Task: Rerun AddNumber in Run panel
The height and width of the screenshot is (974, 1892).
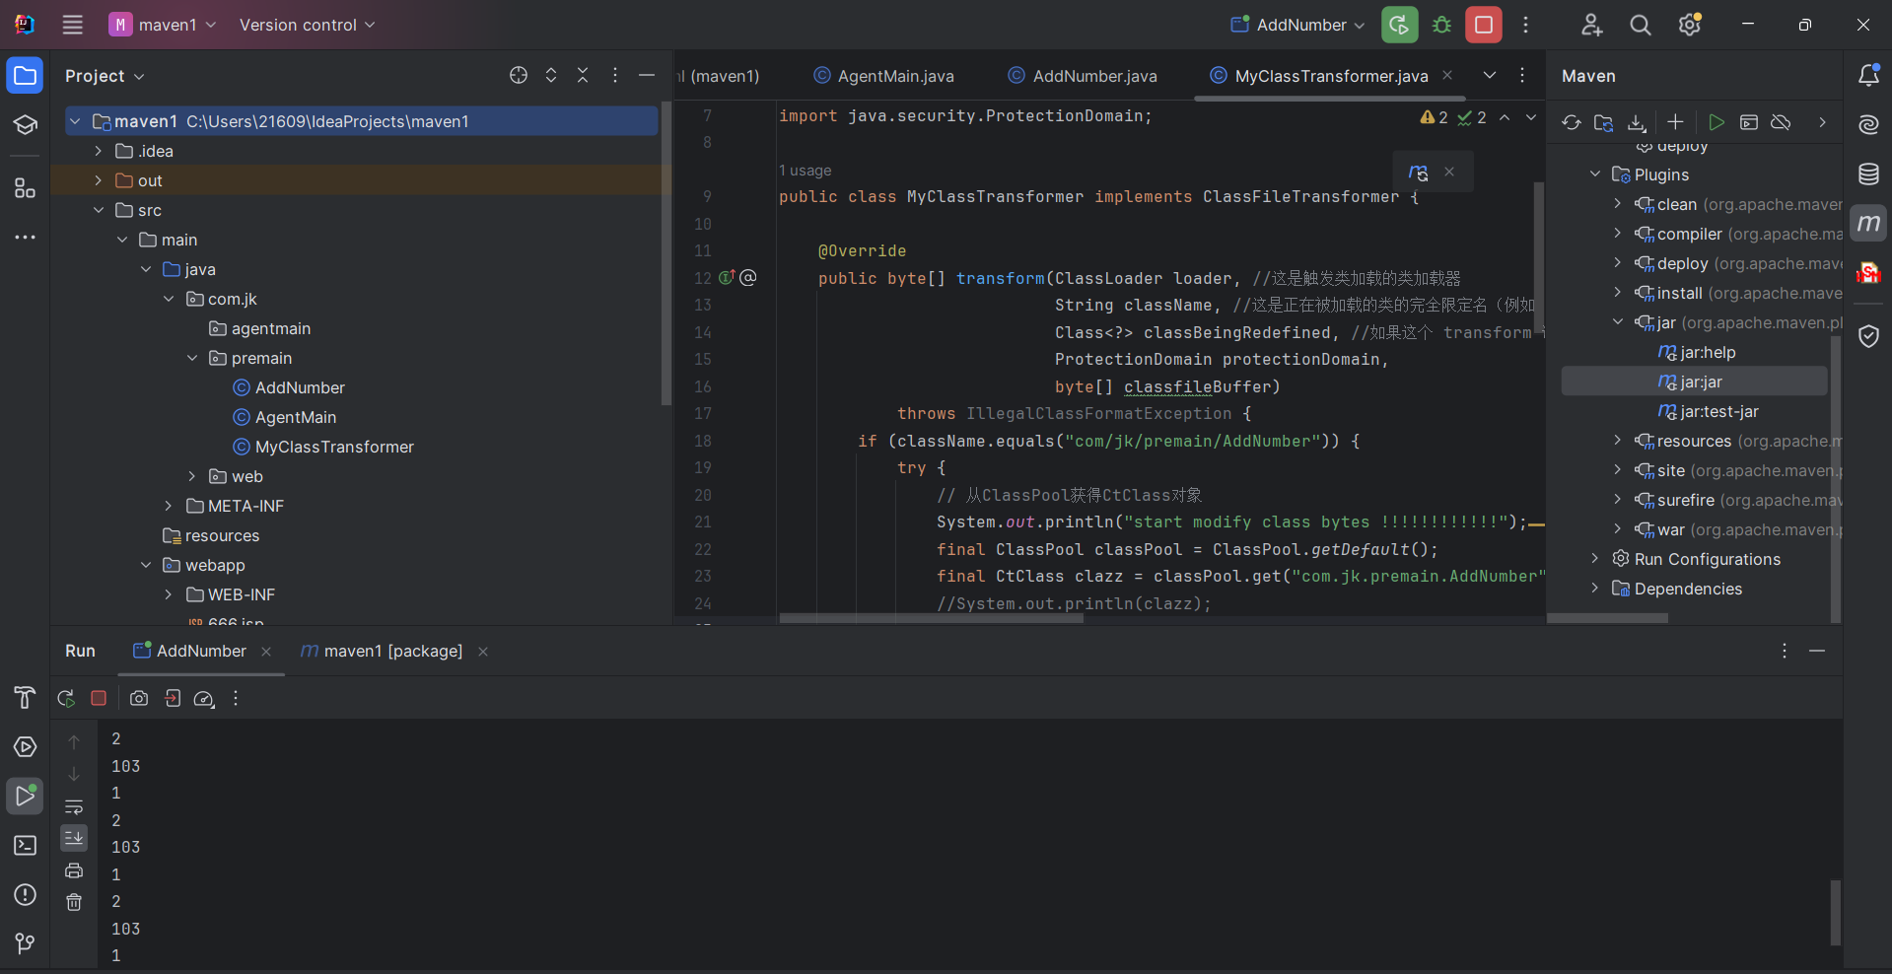Action: (x=66, y=698)
